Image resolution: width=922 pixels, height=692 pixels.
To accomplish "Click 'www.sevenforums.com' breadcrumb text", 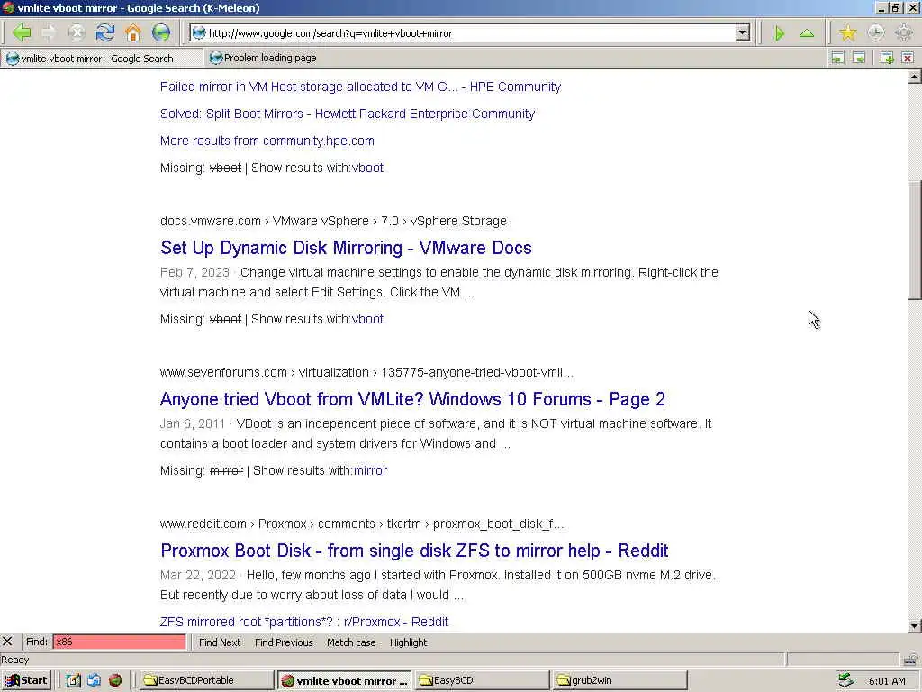I will click(x=223, y=372).
